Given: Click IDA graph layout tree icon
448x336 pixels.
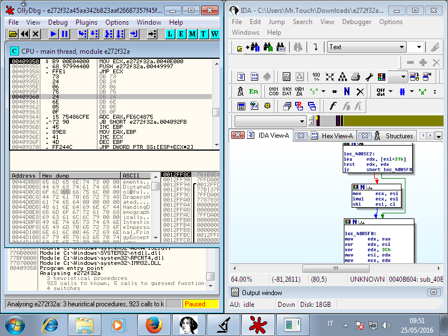Looking at the screenshot, I should (x=342, y=77).
